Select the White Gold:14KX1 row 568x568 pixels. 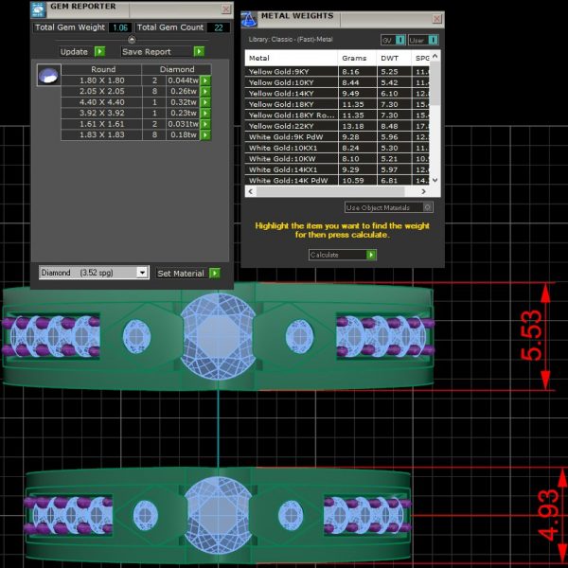point(337,169)
